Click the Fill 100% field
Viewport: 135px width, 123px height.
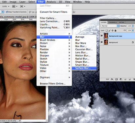click(129, 31)
